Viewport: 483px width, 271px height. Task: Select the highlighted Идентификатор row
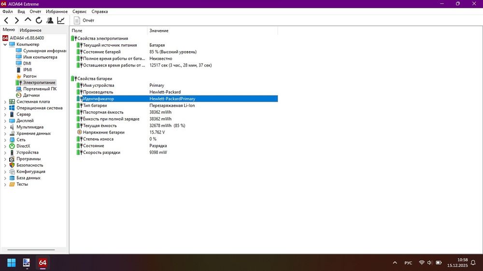click(177, 99)
